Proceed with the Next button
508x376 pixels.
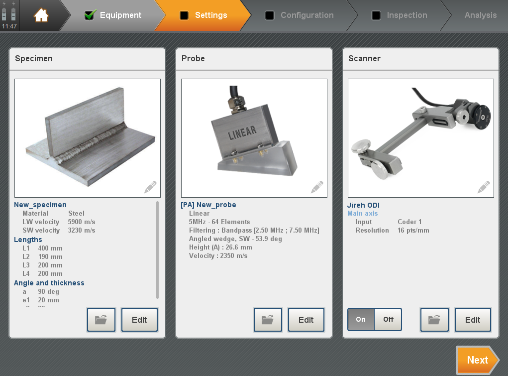(x=478, y=360)
